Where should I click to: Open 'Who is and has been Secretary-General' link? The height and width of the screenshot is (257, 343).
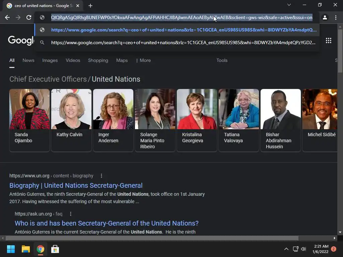(x=107, y=223)
